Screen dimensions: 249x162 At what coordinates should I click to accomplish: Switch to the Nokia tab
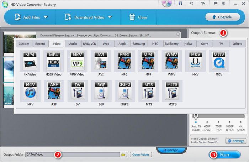[188, 44]
